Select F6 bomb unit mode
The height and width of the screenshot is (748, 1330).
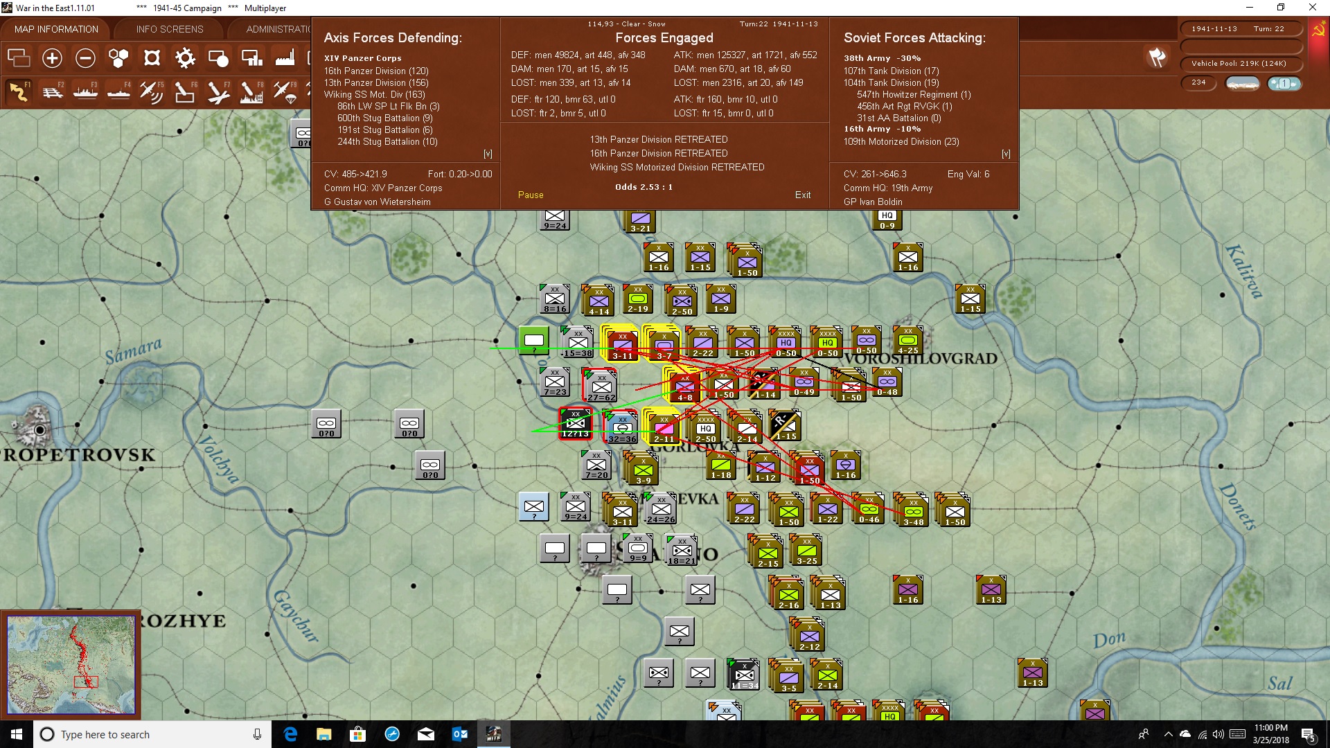point(185,91)
